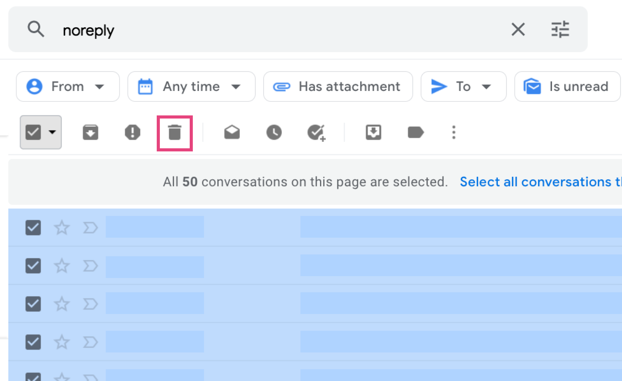Mark third email row as important
This screenshot has height=381, width=622.
pyautogui.click(x=91, y=304)
